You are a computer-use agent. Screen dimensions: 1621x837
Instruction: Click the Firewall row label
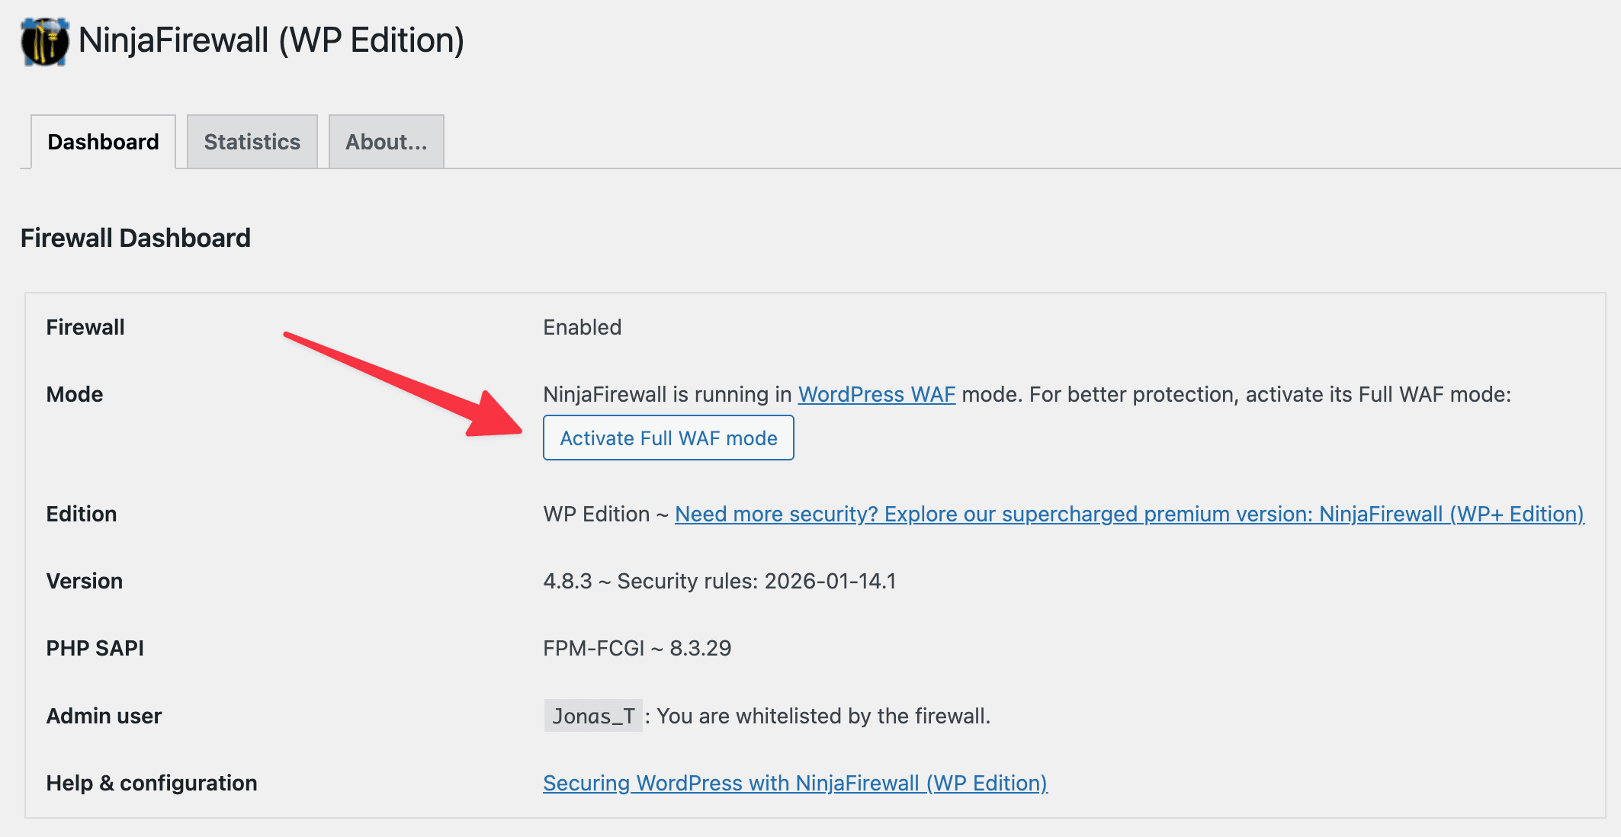(x=85, y=327)
